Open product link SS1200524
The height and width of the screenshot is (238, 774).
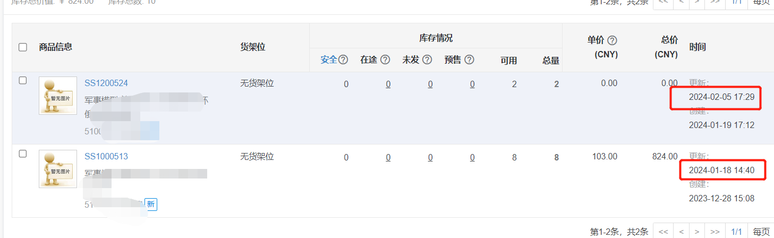tap(106, 83)
